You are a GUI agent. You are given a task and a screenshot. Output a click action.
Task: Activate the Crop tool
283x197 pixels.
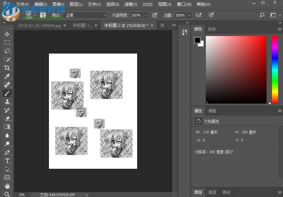7,68
